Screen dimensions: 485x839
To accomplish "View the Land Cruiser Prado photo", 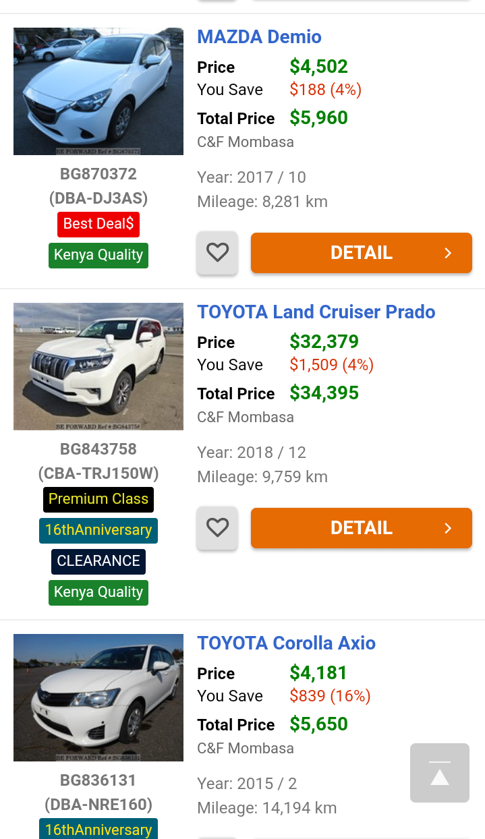I will click(x=98, y=367).
